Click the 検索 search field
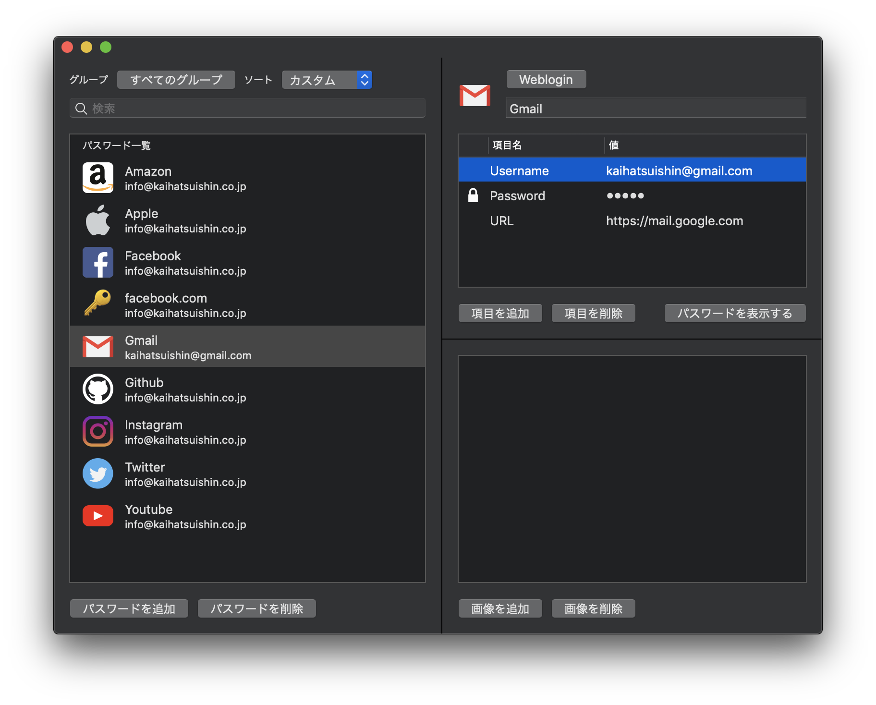This screenshot has height=705, width=876. pyautogui.click(x=248, y=108)
